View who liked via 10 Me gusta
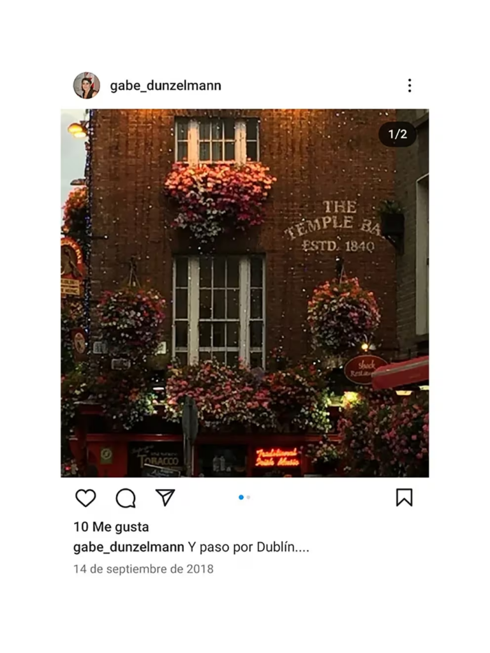This screenshot has width=490, height=653. tap(111, 527)
